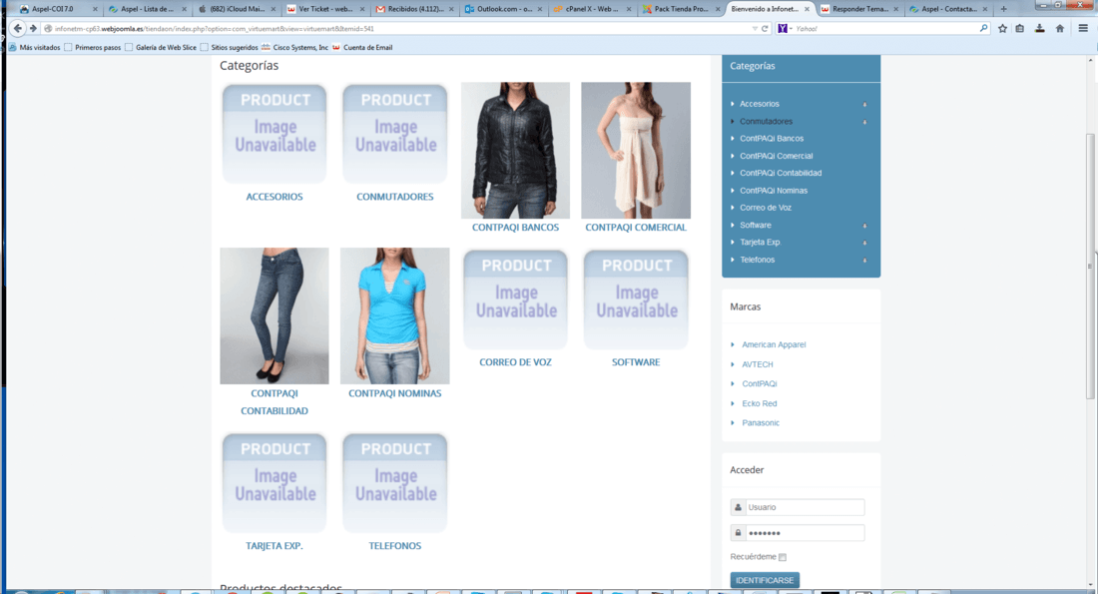Open the CONTPAQI BANCOS category link
Image resolution: width=1098 pixels, height=594 pixels.
[x=515, y=228]
